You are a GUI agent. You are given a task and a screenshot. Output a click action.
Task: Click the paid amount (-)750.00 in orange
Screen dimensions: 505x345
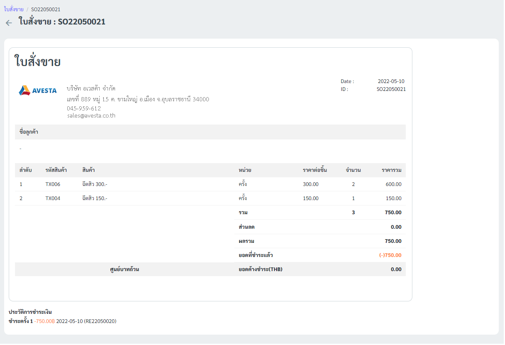click(x=390, y=255)
